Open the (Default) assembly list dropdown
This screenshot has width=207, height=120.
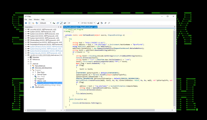pos(45,23)
